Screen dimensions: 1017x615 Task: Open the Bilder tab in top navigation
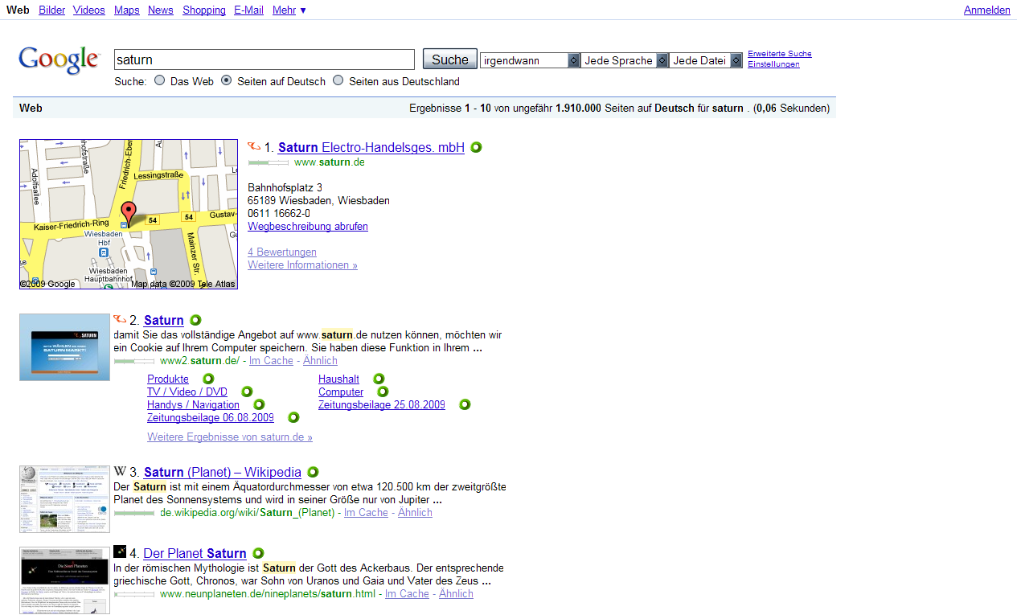(x=52, y=10)
